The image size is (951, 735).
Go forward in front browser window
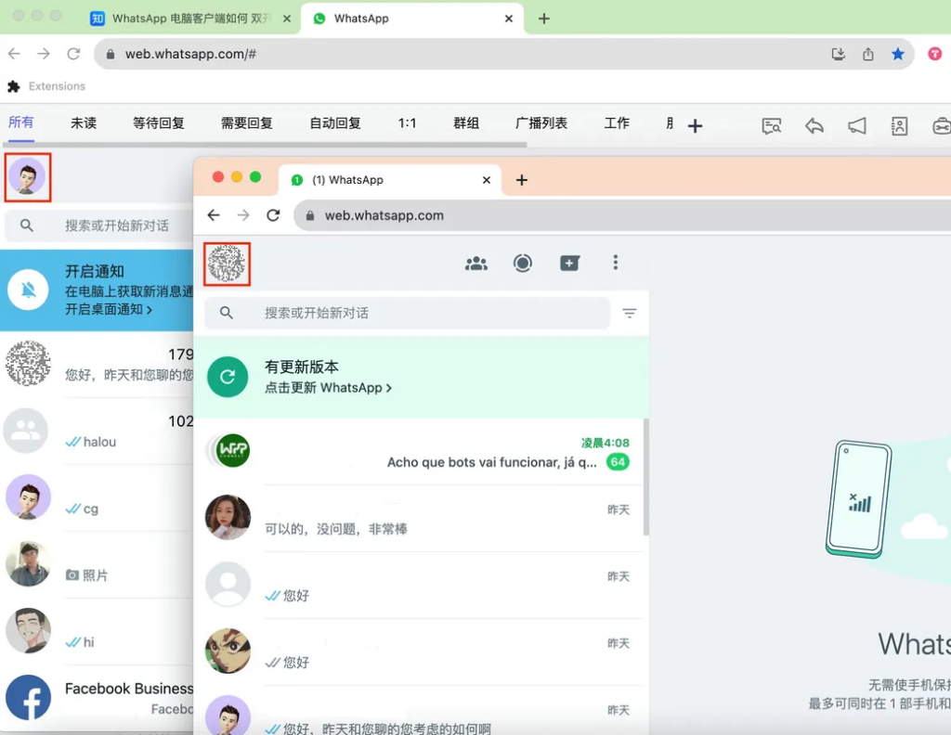[243, 215]
